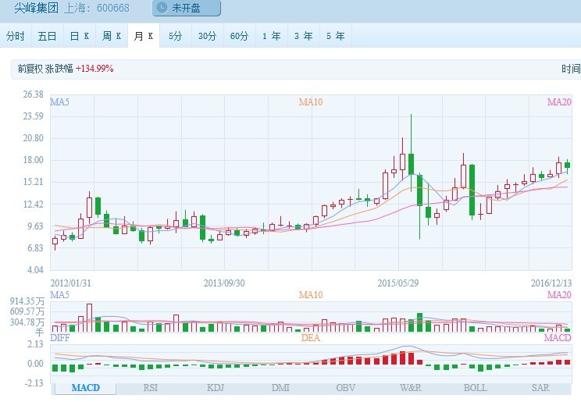Select the 周K weekly candlestick tab
The image size is (581, 402).
pyautogui.click(x=112, y=36)
